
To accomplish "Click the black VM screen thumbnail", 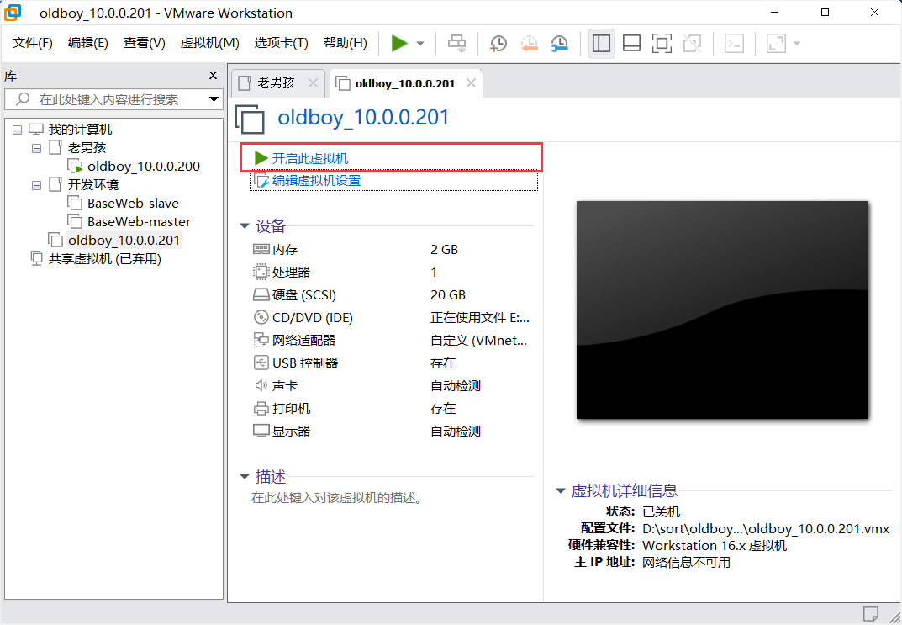I will click(722, 310).
